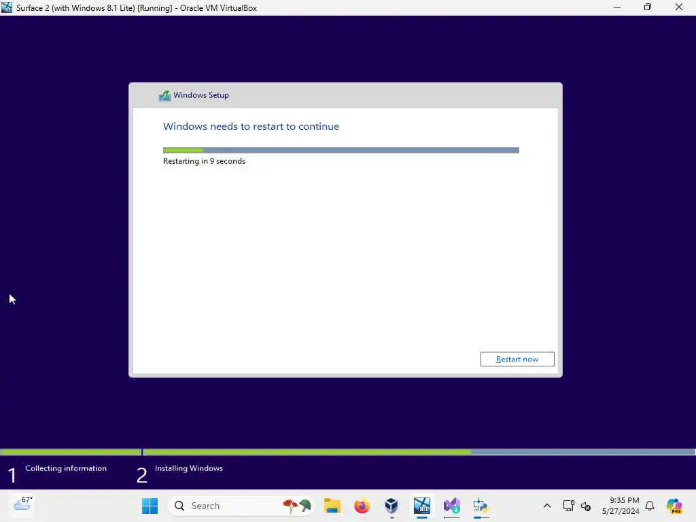Viewport: 696px width, 522px height.
Task: Open File Explorer from the taskbar
Action: (x=332, y=506)
